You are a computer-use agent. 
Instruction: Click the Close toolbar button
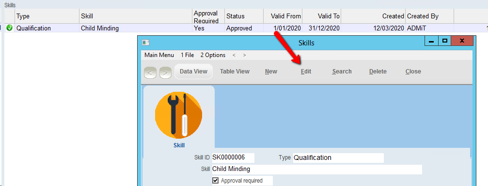(x=413, y=72)
